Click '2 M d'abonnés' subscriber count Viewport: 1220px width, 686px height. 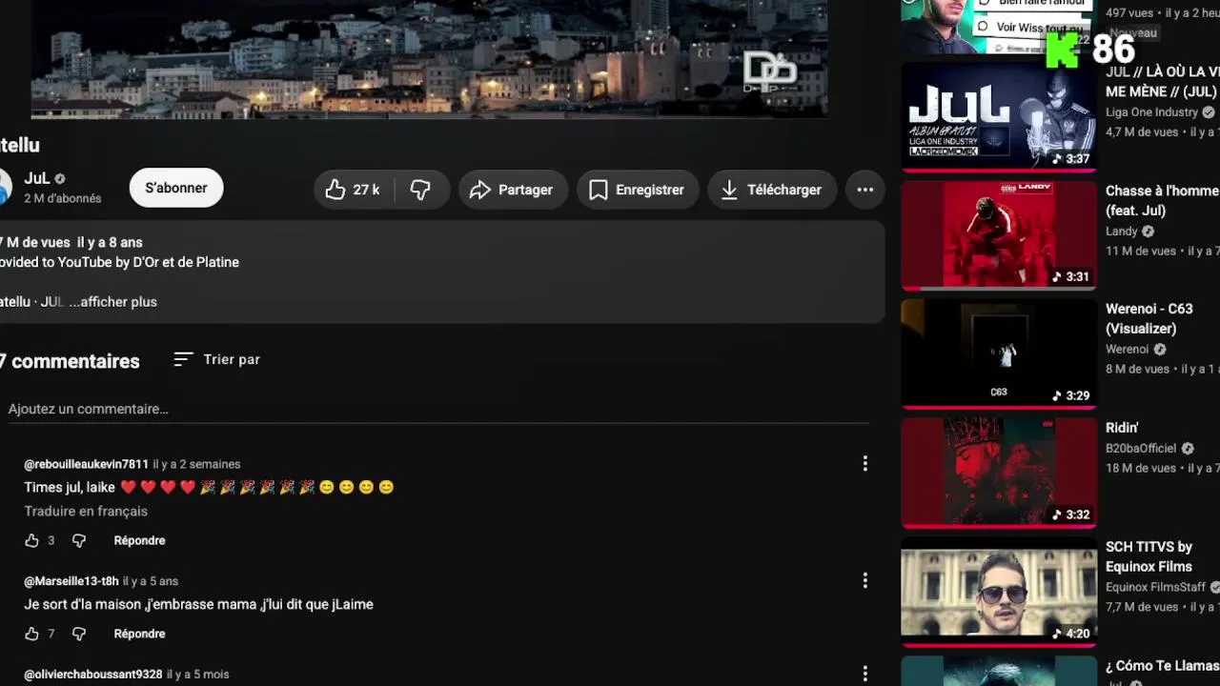63,199
